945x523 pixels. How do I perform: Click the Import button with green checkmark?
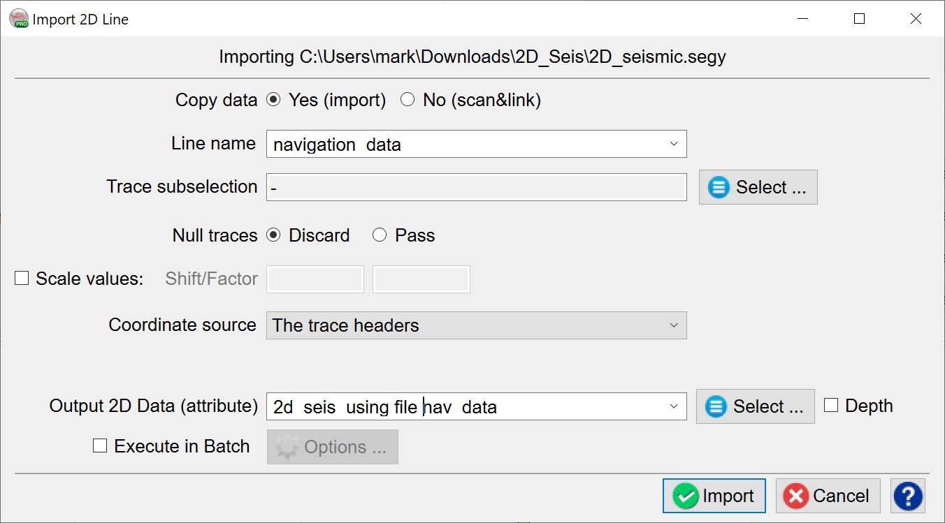pos(714,496)
